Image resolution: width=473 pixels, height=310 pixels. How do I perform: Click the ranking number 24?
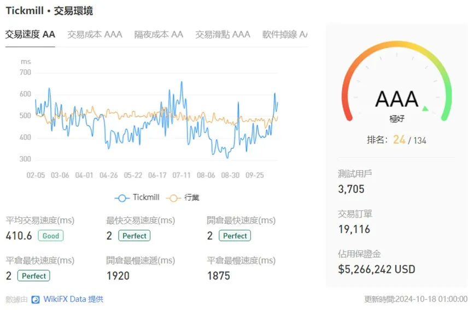[x=399, y=140]
